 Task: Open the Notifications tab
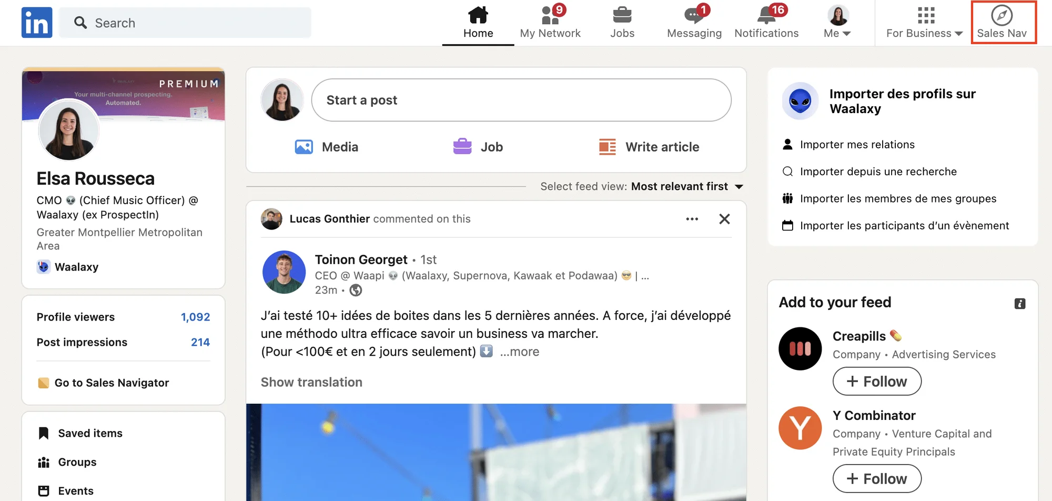click(766, 23)
